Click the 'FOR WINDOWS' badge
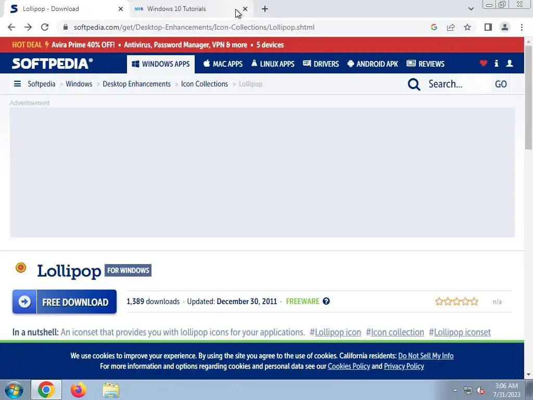Viewport: 533px width, 400px height. pos(128,270)
